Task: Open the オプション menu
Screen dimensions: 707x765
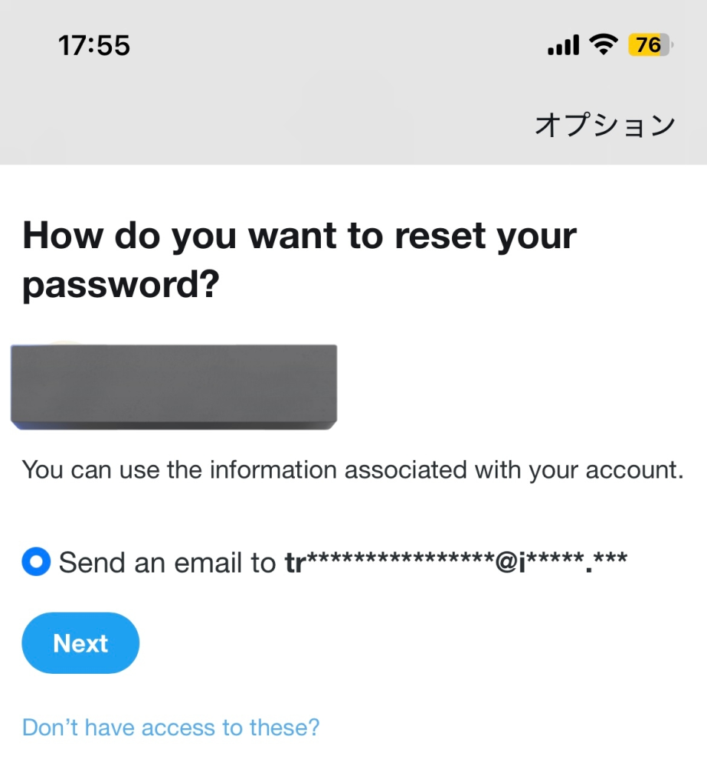Action: point(605,125)
